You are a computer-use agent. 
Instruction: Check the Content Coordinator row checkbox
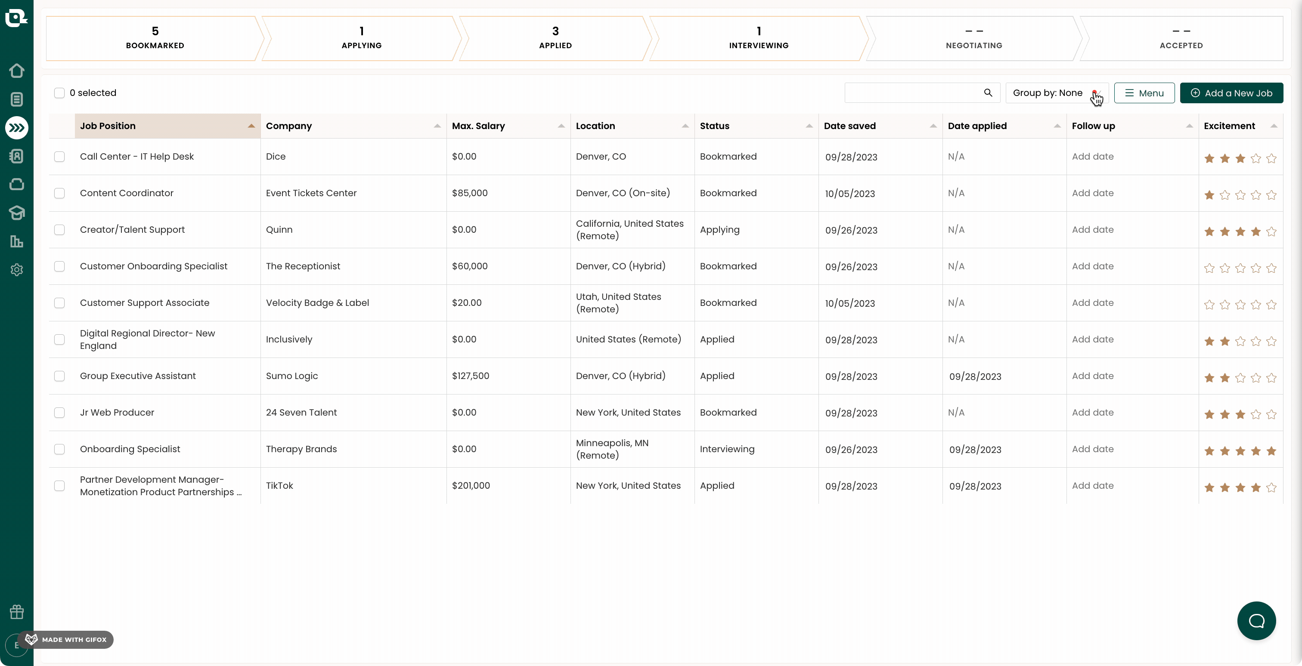pyautogui.click(x=60, y=193)
